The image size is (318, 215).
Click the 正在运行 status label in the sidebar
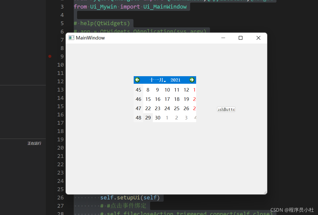click(x=34, y=143)
